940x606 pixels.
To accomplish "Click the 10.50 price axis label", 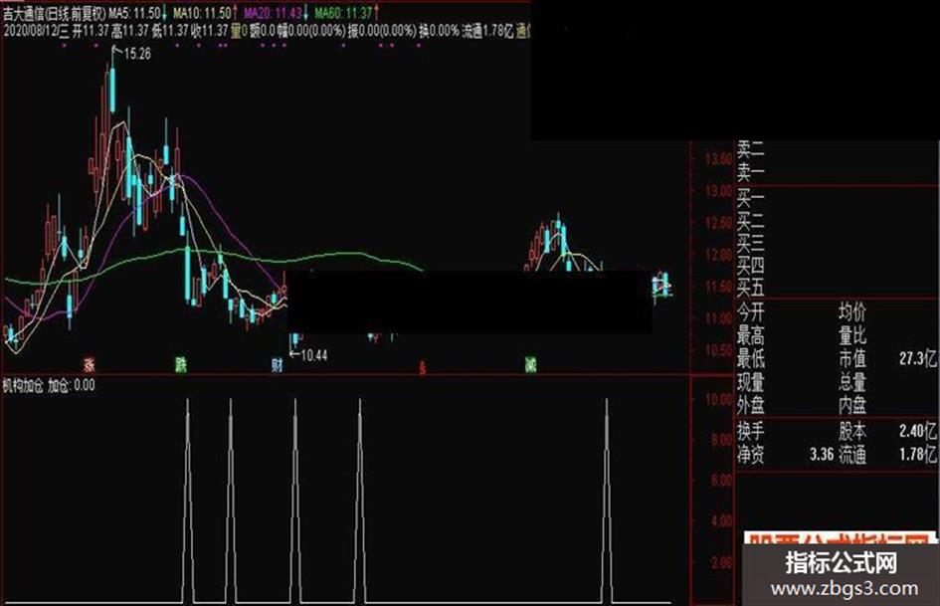I will click(x=718, y=350).
